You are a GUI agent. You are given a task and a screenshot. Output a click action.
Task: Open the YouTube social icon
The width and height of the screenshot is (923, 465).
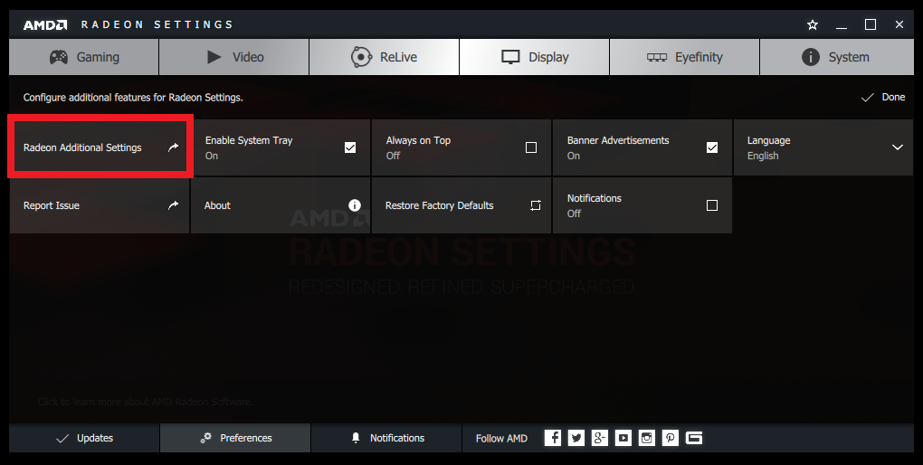click(x=623, y=438)
